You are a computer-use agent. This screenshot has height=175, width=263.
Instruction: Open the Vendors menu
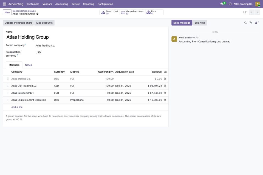pos(47,4)
